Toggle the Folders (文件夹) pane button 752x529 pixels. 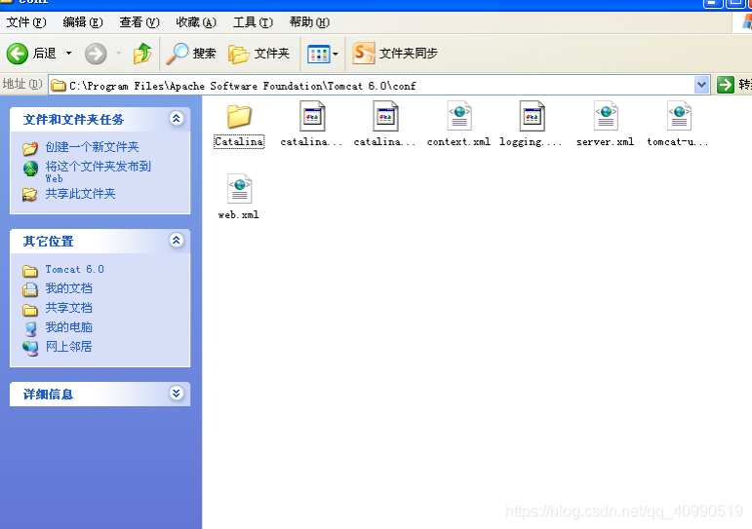(259, 54)
